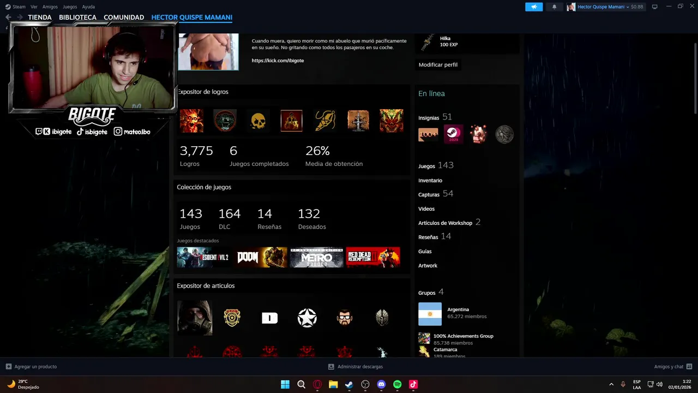Open the notifications bell

point(555,7)
